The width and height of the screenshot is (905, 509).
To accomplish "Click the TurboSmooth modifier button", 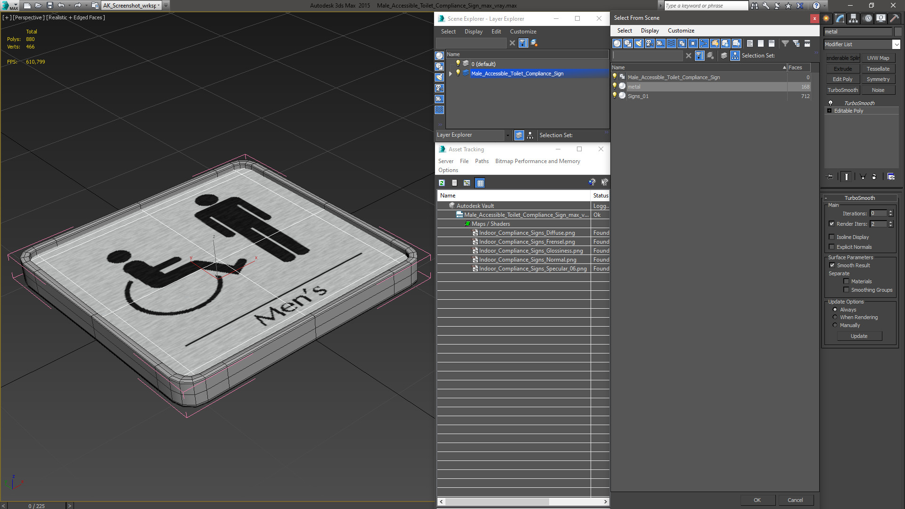I will click(842, 90).
